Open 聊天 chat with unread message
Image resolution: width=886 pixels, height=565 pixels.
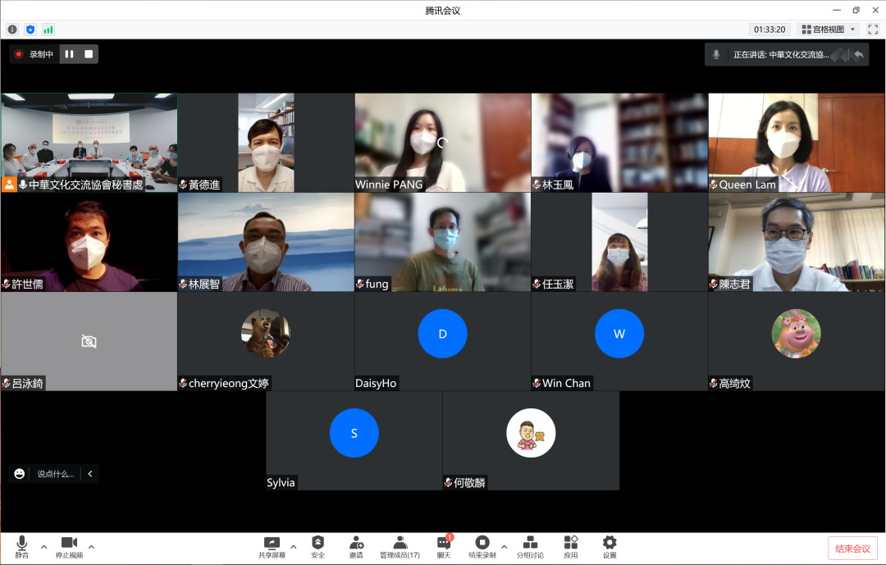(x=444, y=546)
